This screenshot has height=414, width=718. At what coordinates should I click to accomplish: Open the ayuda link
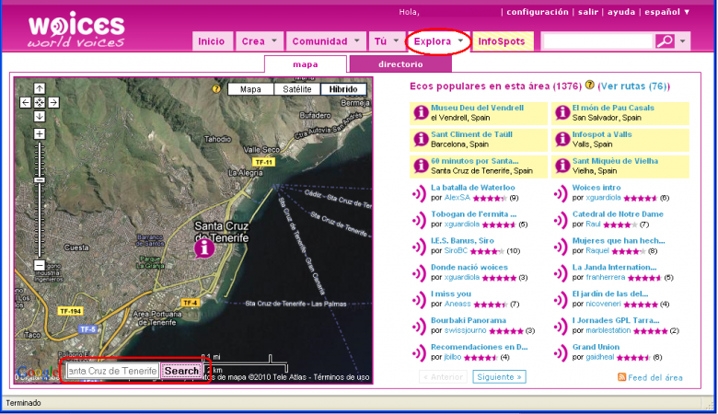[621, 12]
